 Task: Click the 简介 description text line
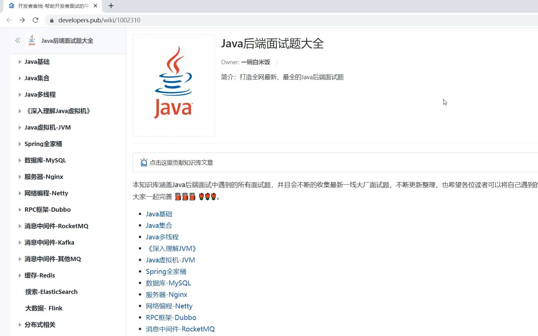[282, 77]
